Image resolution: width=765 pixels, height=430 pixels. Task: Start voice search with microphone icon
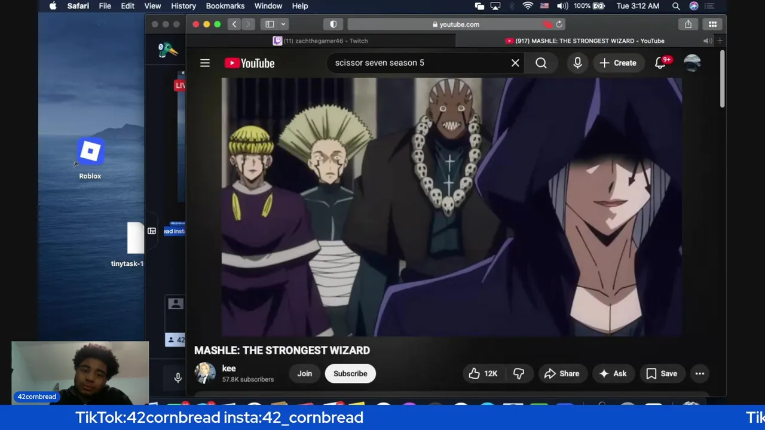577,63
